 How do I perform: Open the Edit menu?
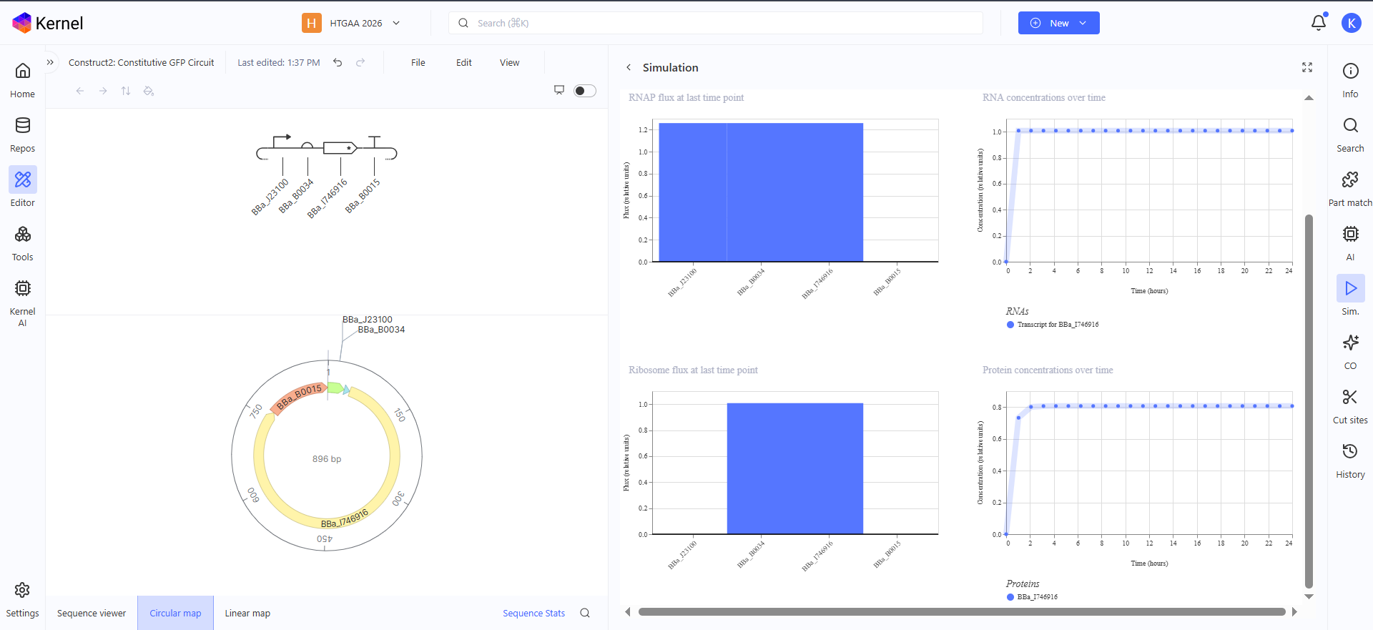tap(464, 63)
